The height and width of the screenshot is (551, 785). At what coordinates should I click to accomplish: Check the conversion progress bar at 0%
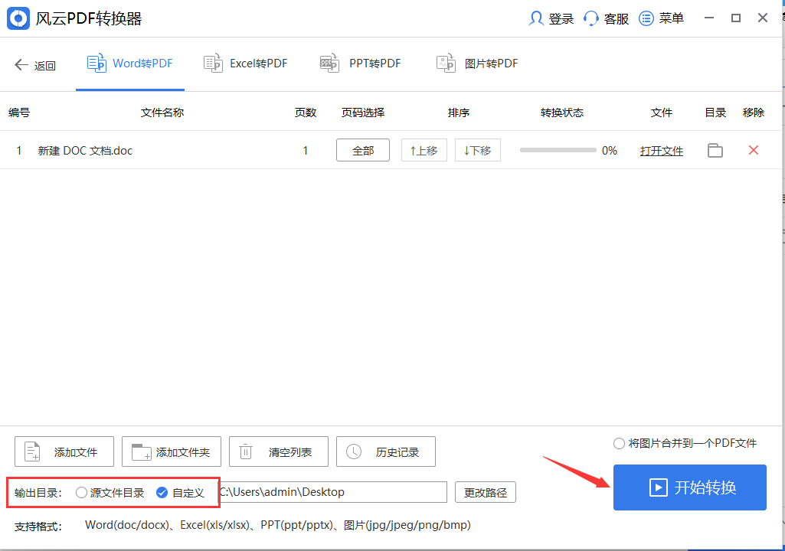click(x=558, y=150)
